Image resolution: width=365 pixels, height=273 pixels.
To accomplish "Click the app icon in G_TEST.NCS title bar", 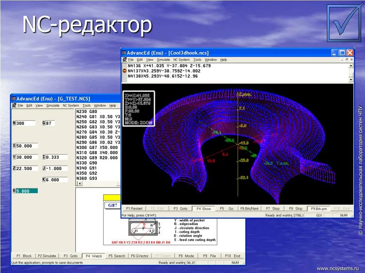I will (x=14, y=99).
